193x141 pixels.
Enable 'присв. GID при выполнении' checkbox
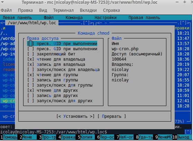[x=30, y=49]
